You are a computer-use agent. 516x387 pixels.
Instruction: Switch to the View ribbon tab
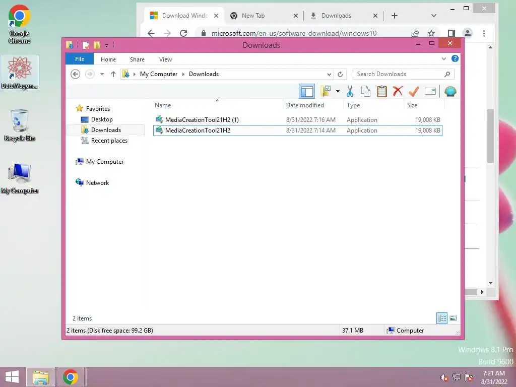(x=165, y=59)
